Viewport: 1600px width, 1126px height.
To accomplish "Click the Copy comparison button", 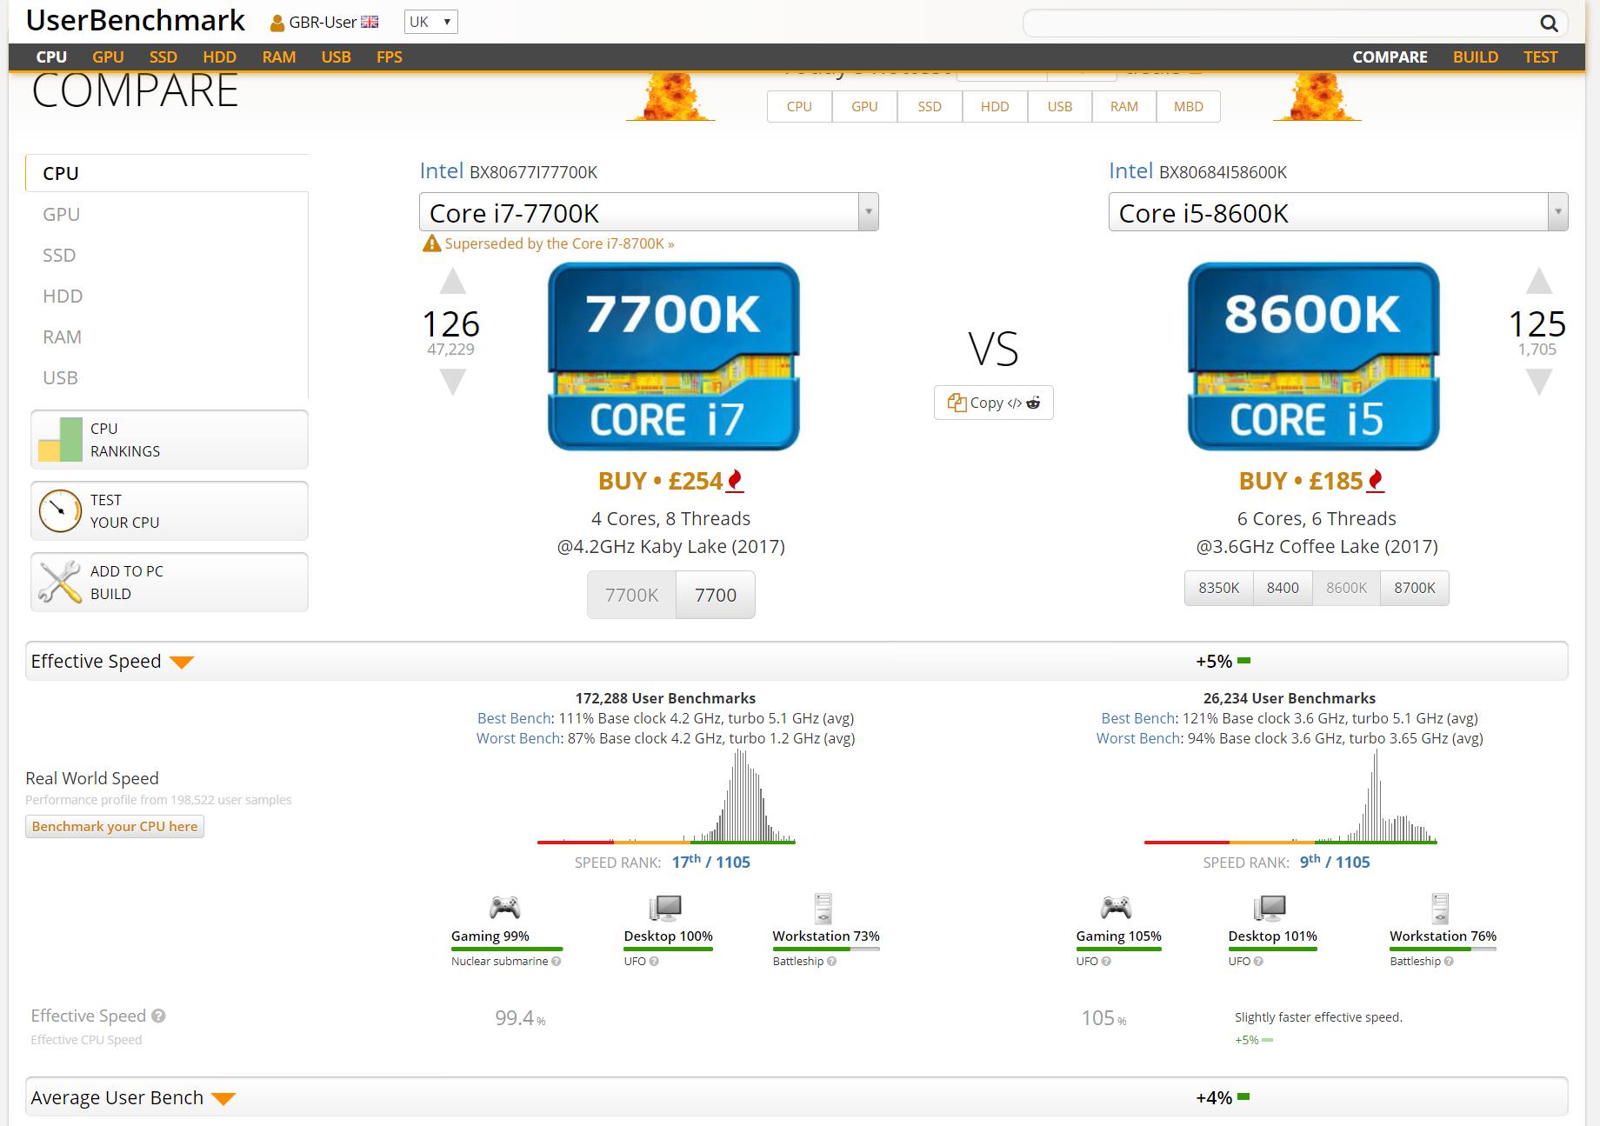I will pos(994,403).
